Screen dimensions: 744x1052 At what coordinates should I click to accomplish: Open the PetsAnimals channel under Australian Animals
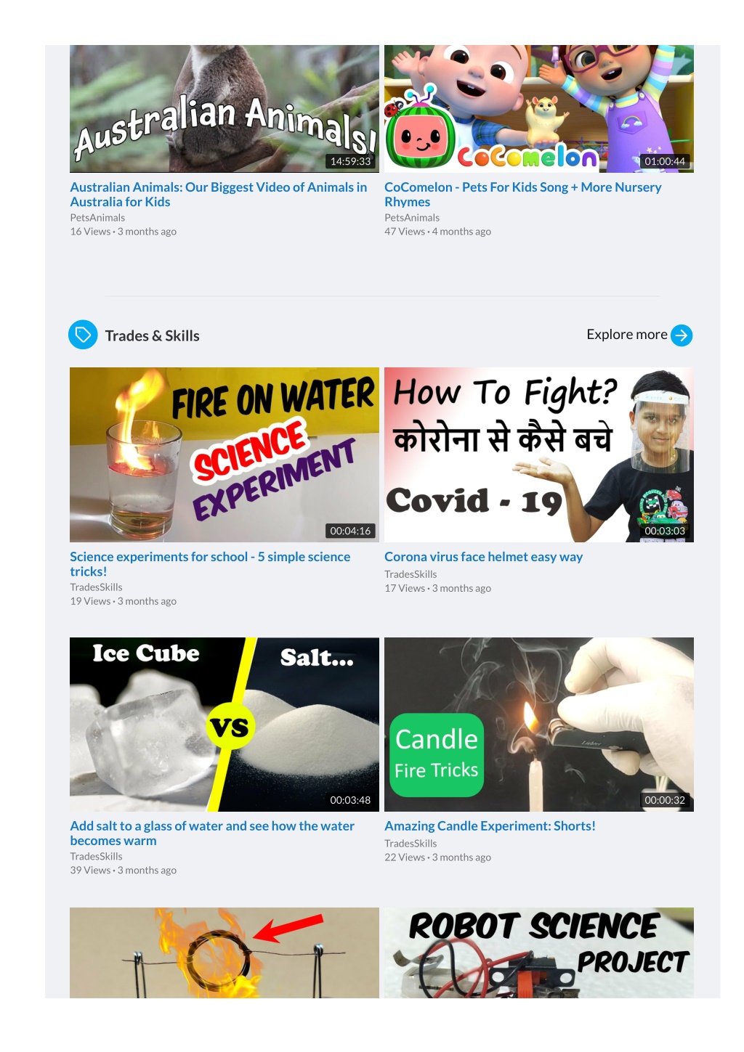(97, 218)
